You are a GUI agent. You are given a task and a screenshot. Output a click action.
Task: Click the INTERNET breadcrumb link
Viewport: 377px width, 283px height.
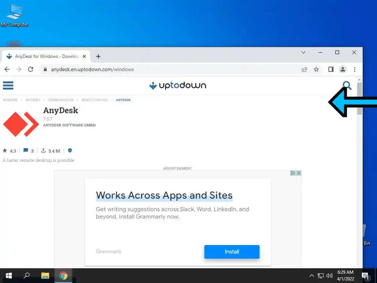(x=33, y=100)
